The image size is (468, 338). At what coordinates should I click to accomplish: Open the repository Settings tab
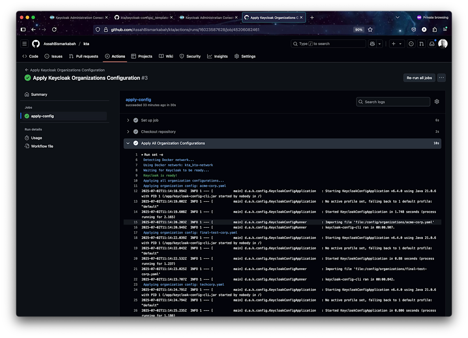pyautogui.click(x=245, y=56)
